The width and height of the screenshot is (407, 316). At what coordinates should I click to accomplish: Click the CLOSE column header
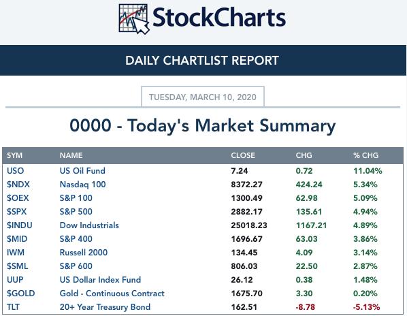click(x=243, y=155)
